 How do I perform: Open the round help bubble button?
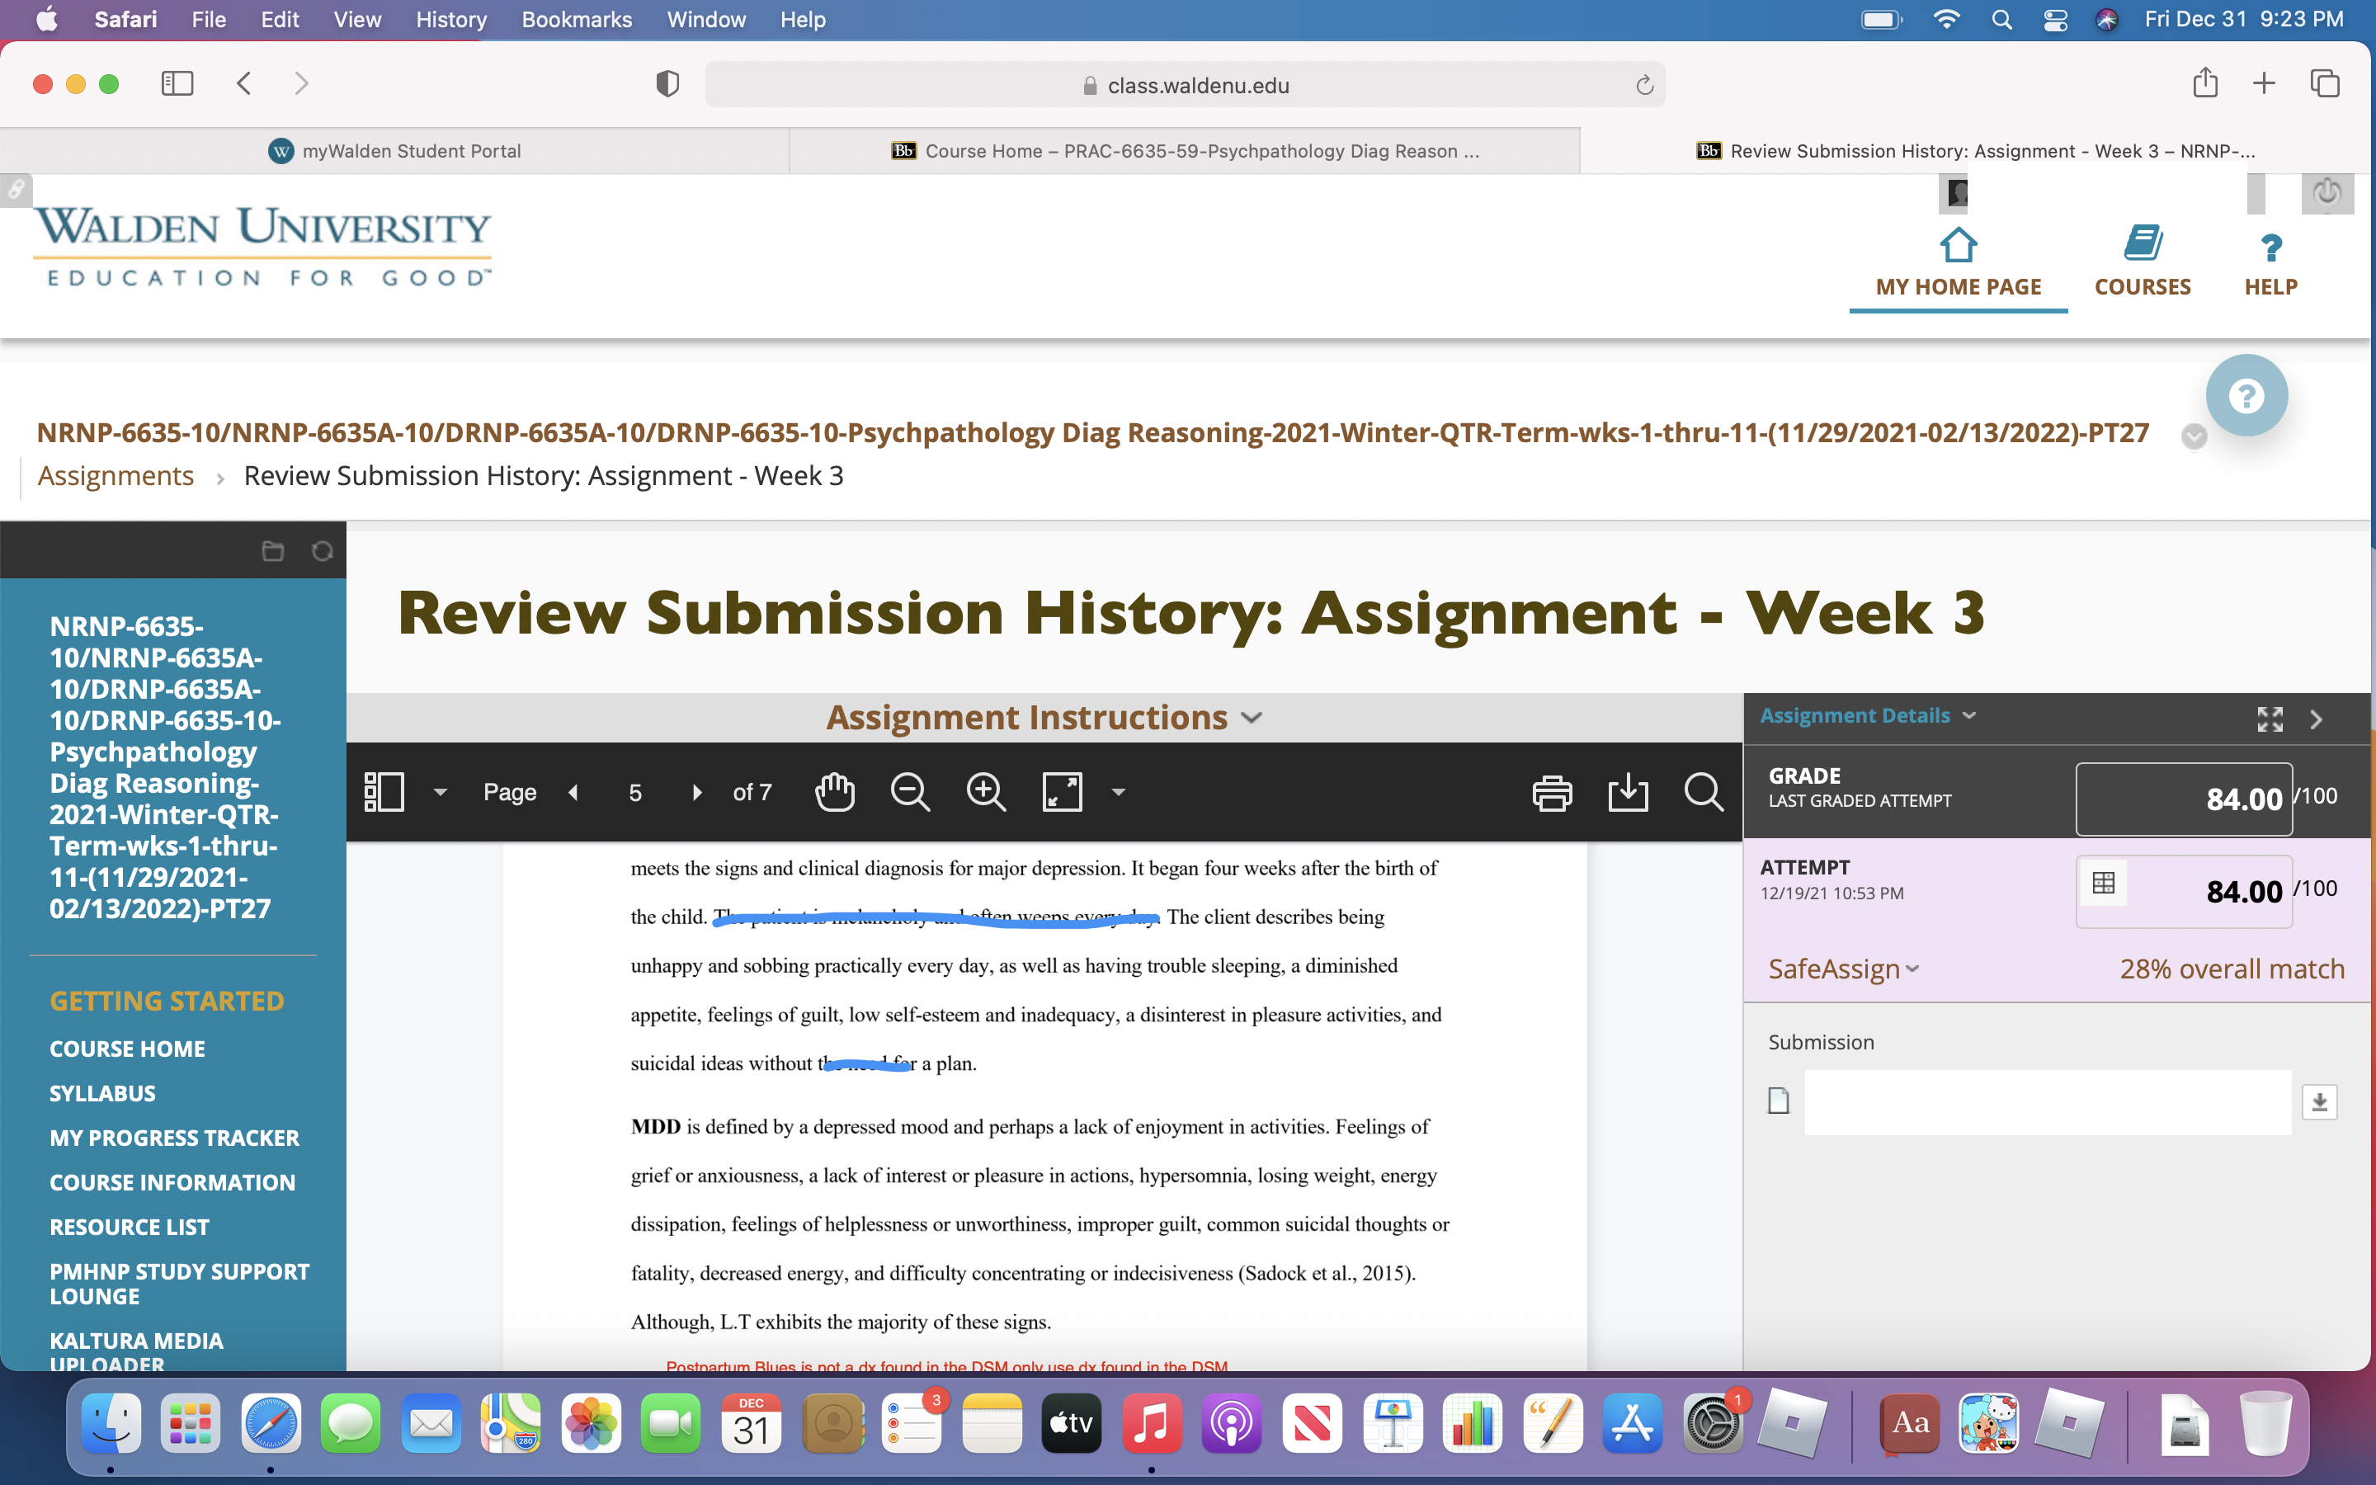click(2246, 396)
